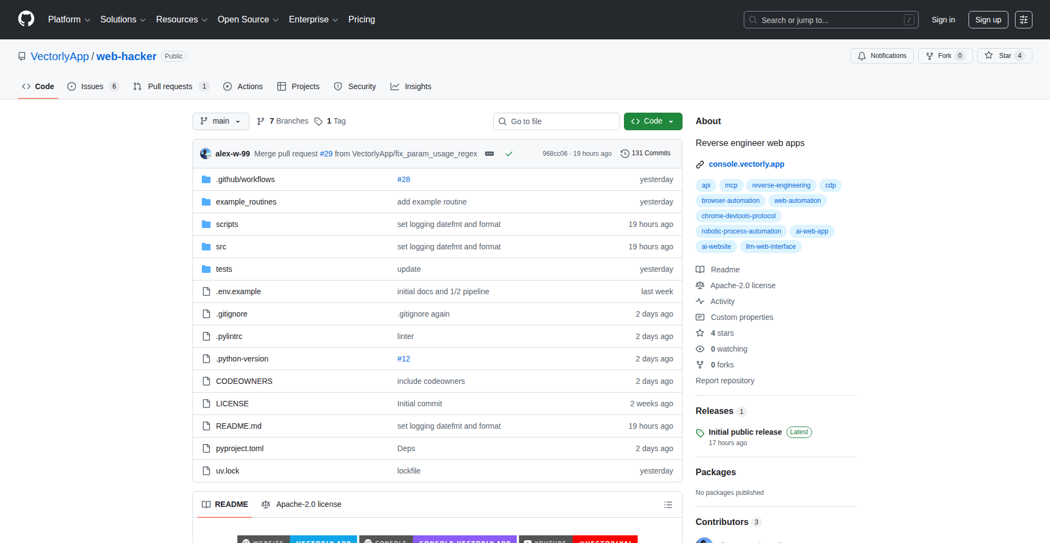Click the scripts folder icon

coord(206,224)
